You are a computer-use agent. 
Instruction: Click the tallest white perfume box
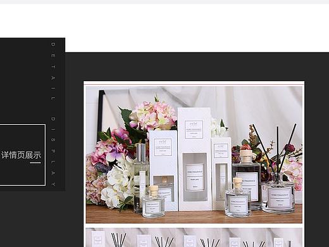194,159
